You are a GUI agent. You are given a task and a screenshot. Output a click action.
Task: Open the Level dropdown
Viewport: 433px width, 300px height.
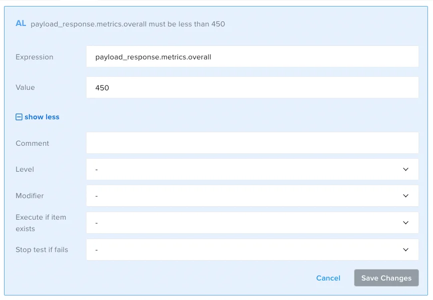pos(252,169)
